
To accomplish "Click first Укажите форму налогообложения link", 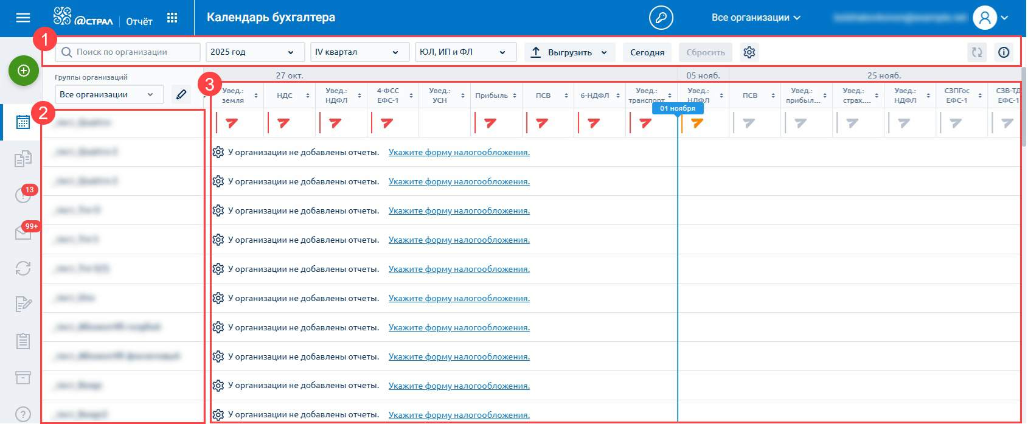I will click(x=459, y=153).
